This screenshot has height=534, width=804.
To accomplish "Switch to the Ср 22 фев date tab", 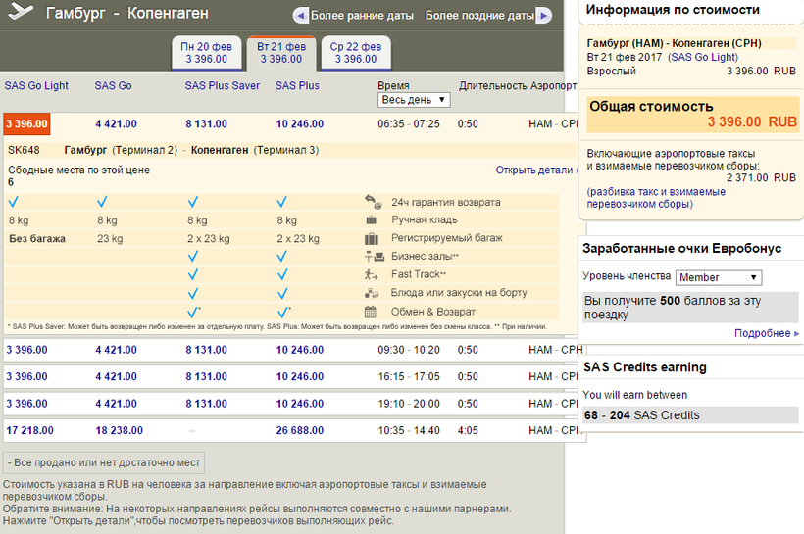I will click(356, 53).
